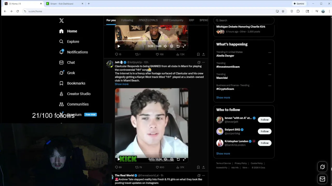Open settings of the Clavicular video

point(172,159)
